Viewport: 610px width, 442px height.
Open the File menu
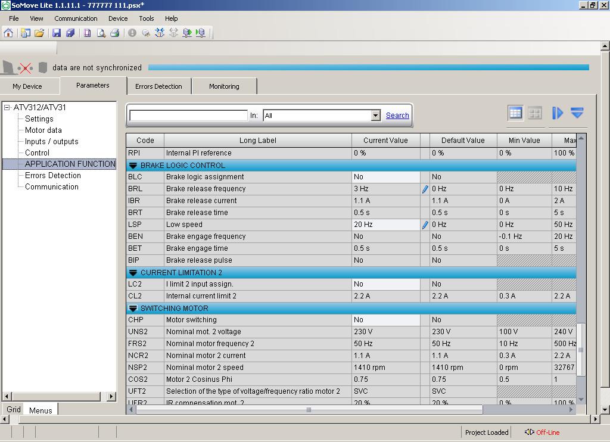[14, 18]
